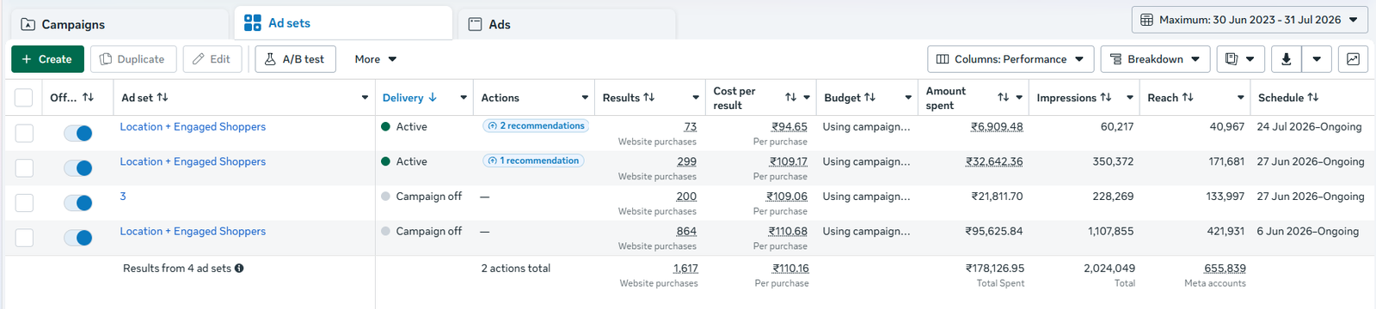Sort by Amount spent arrows
The width and height of the screenshot is (1376, 309).
[x=1003, y=98]
